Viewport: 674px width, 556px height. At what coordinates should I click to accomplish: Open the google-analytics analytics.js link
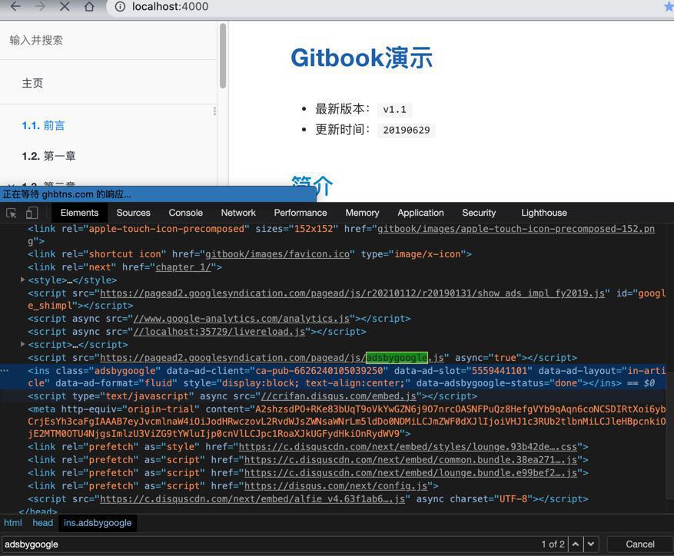pos(241,319)
